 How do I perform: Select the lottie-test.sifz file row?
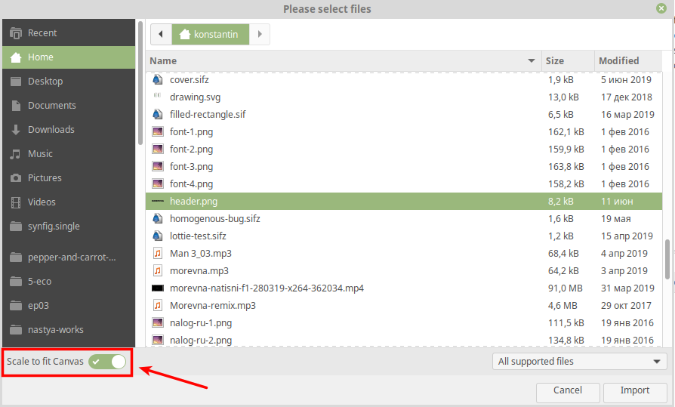coord(198,236)
